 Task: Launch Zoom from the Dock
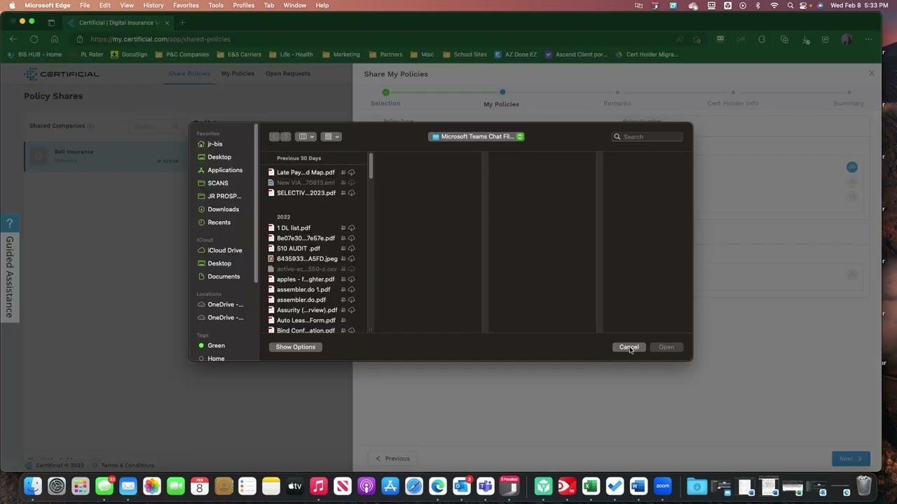tap(662, 486)
